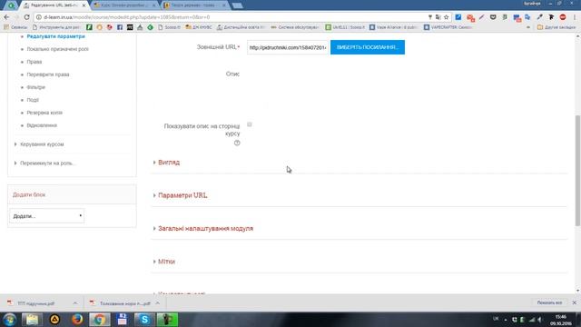Open the AIMP player taskbar icon
The width and height of the screenshot is (581, 327).
tap(54, 319)
